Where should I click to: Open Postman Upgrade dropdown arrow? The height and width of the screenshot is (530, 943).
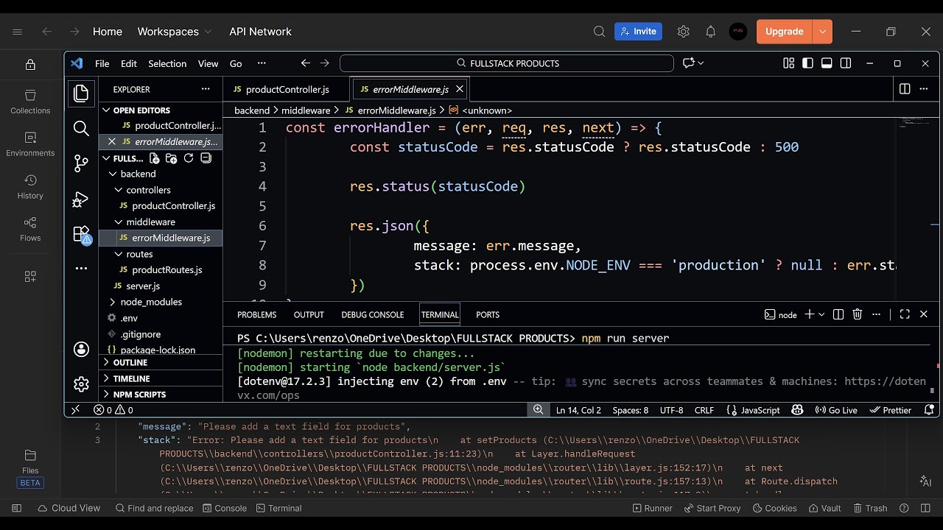coord(822,32)
